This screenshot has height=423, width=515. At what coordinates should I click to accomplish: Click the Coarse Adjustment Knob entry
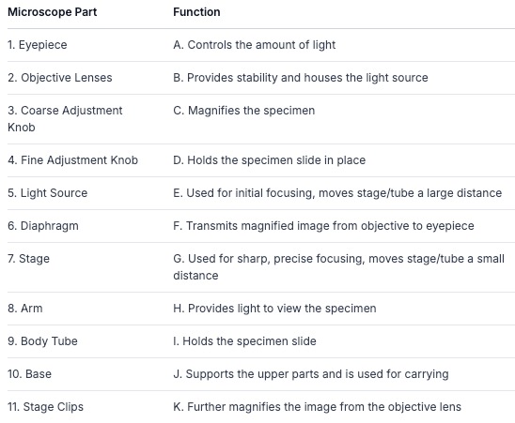tap(65, 119)
